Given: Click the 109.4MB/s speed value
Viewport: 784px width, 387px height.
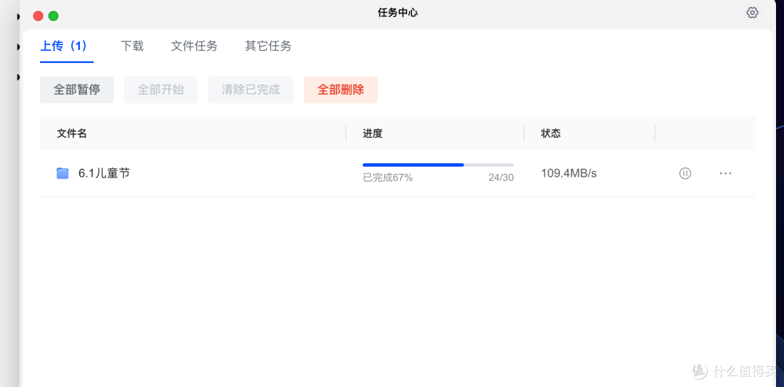Looking at the screenshot, I should (x=569, y=173).
